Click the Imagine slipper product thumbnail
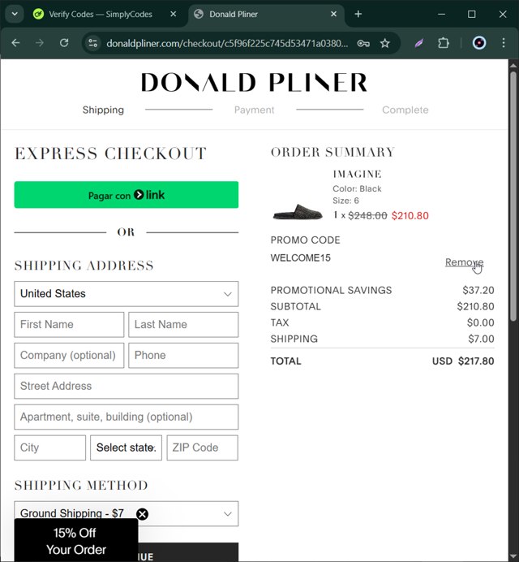 point(298,212)
